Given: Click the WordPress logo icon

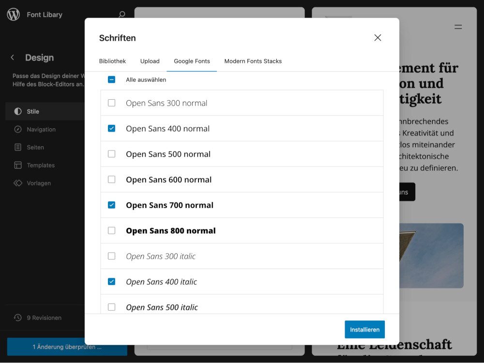Looking at the screenshot, I should pyautogui.click(x=13, y=15).
